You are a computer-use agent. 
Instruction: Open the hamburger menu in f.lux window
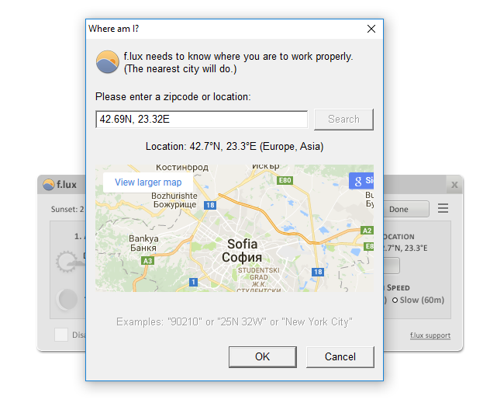click(443, 208)
